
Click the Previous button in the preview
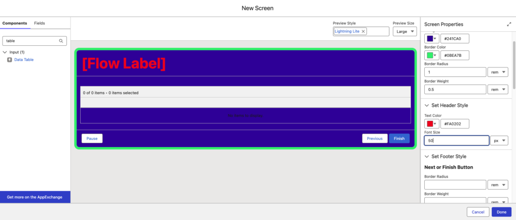coord(375,138)
